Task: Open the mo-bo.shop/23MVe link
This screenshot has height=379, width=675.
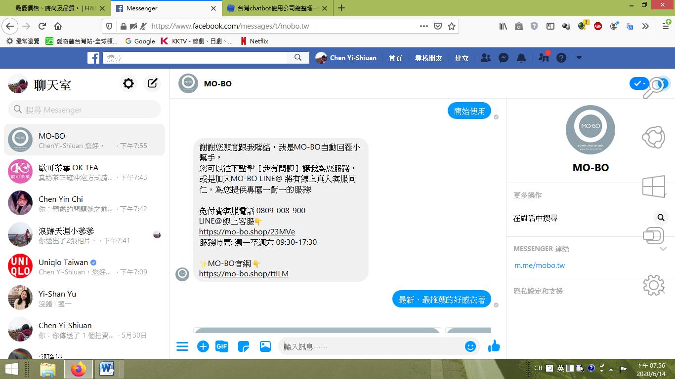Action: click(x=247, y=231)
